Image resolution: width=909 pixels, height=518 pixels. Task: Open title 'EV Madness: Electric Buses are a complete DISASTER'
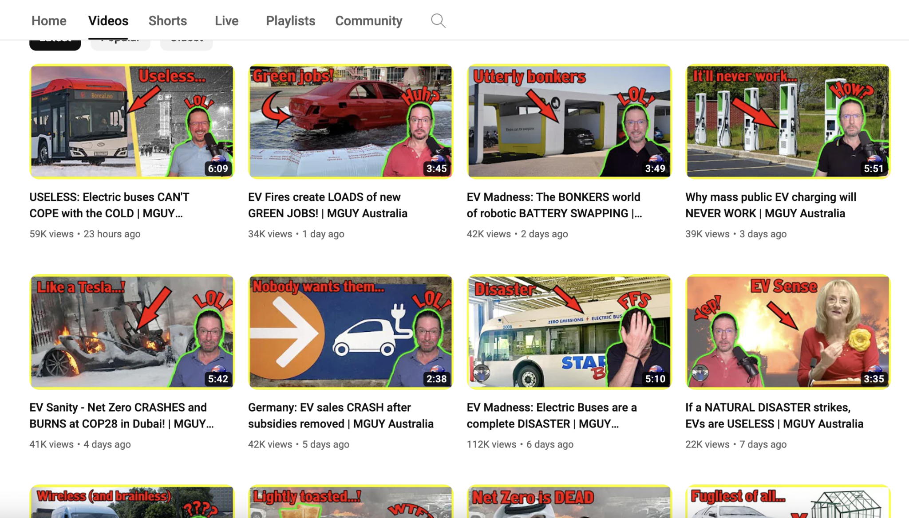(x=552, y=415)
